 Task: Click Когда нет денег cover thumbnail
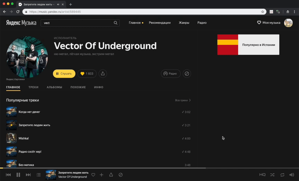[11, 112]
